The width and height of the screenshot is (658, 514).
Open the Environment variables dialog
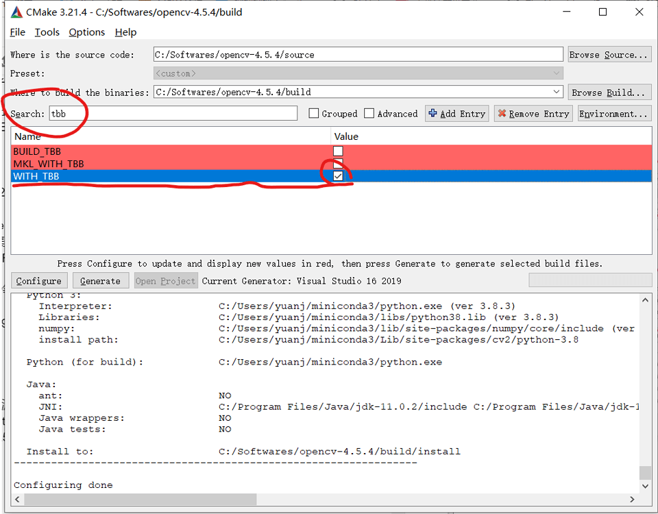point(614,113)
